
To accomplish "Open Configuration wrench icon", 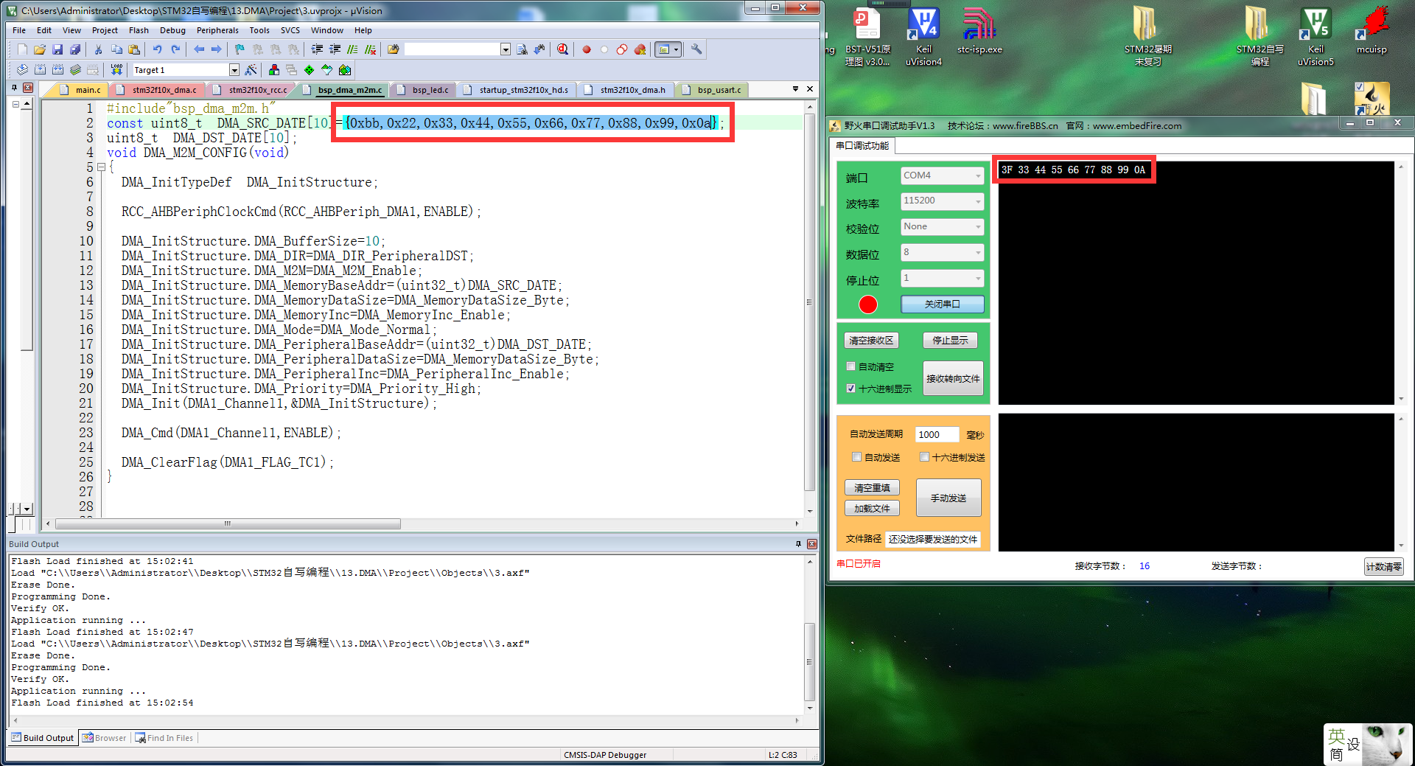I will tap(696, 49).
